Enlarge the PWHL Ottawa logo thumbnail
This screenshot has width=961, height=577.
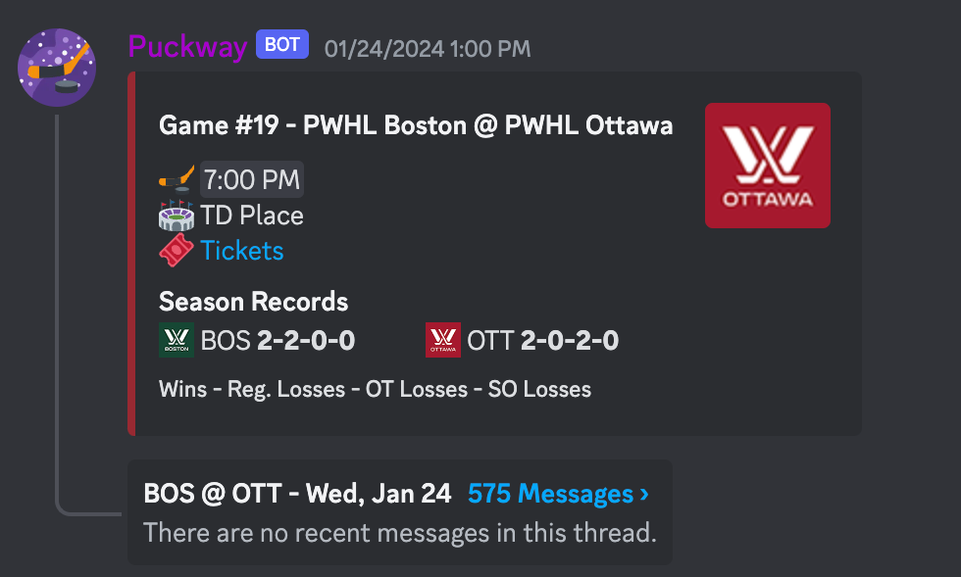[768, 166]
